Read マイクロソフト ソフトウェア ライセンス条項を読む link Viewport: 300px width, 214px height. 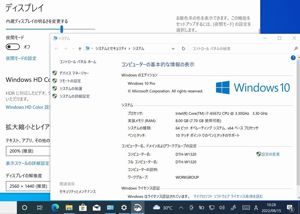228,196
